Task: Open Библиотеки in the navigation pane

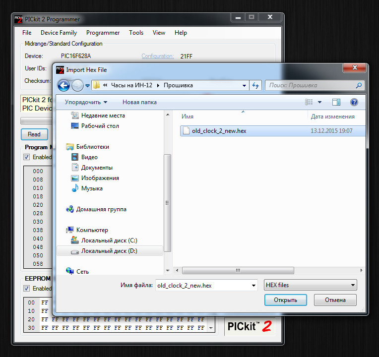Action: click(93, 147)
